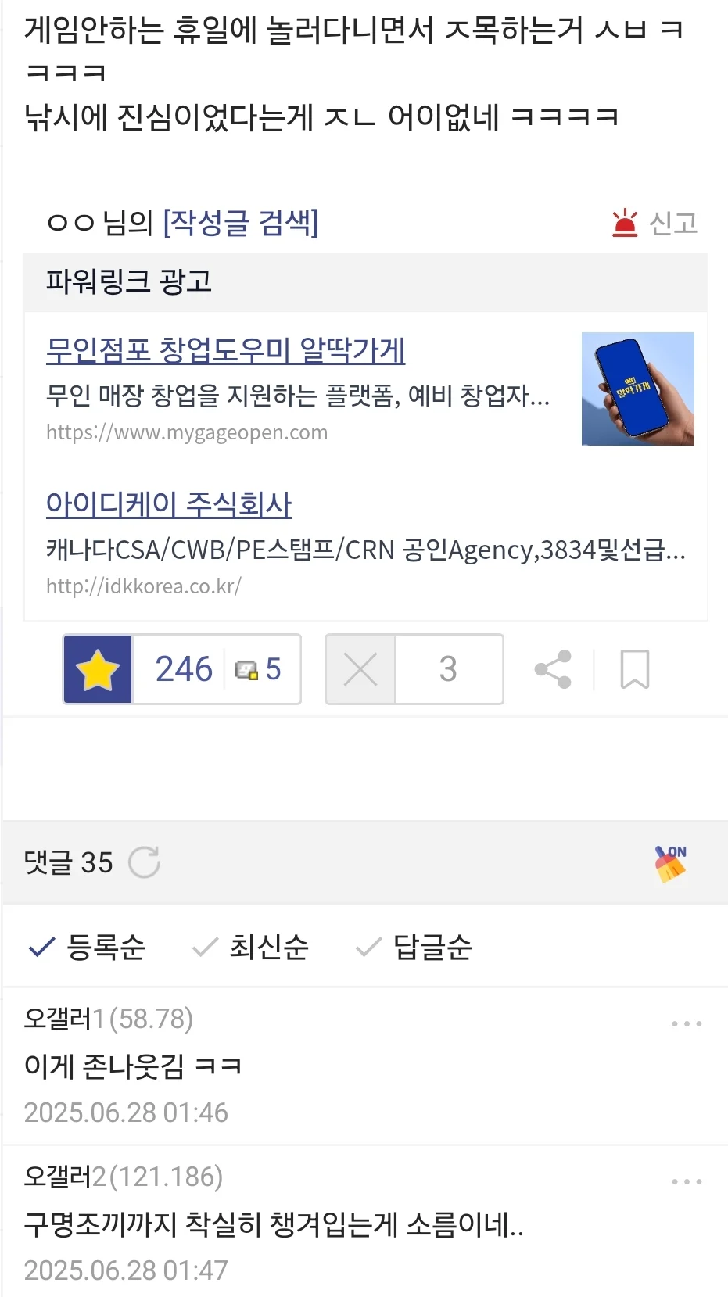Click the 246 recommendation count
The height and width of the screenshot is (1297, 728).
pos(184,669)
